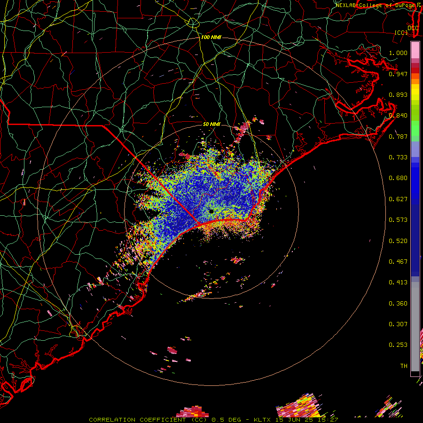Click the 0.520 legend value
The image size is (423, 423).
pos(398,241)
